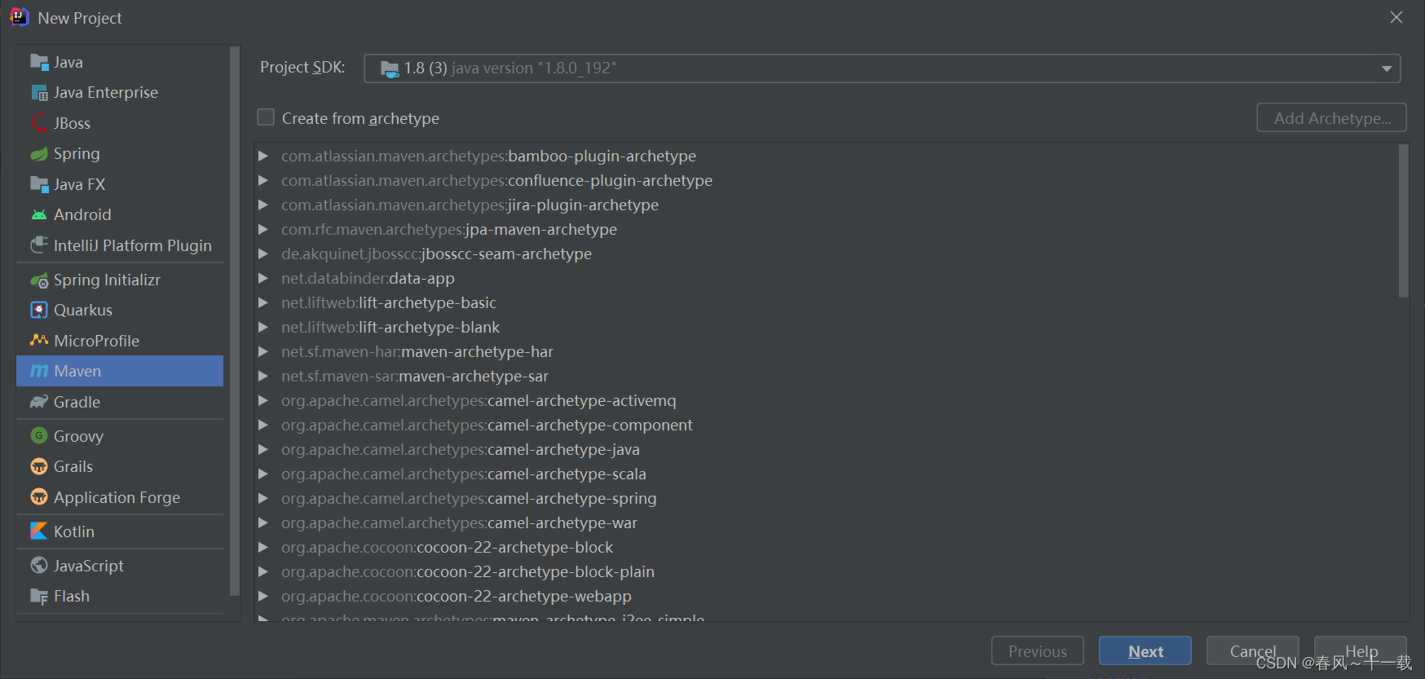
Task: Select camel-archetype-spring row text
Action: point(469,499)
